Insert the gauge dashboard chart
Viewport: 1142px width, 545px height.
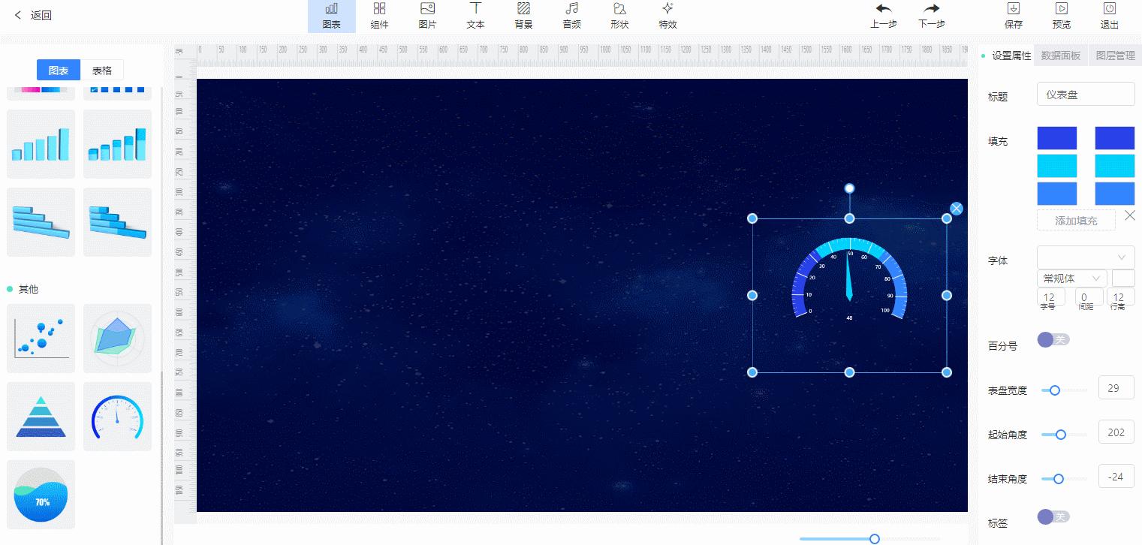pos(118,417)
